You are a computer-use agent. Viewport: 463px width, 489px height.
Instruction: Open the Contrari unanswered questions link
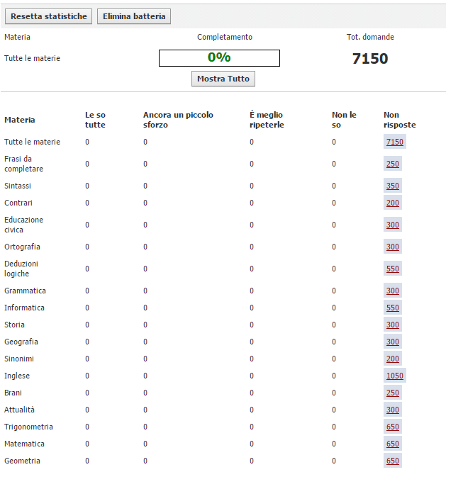393,203
